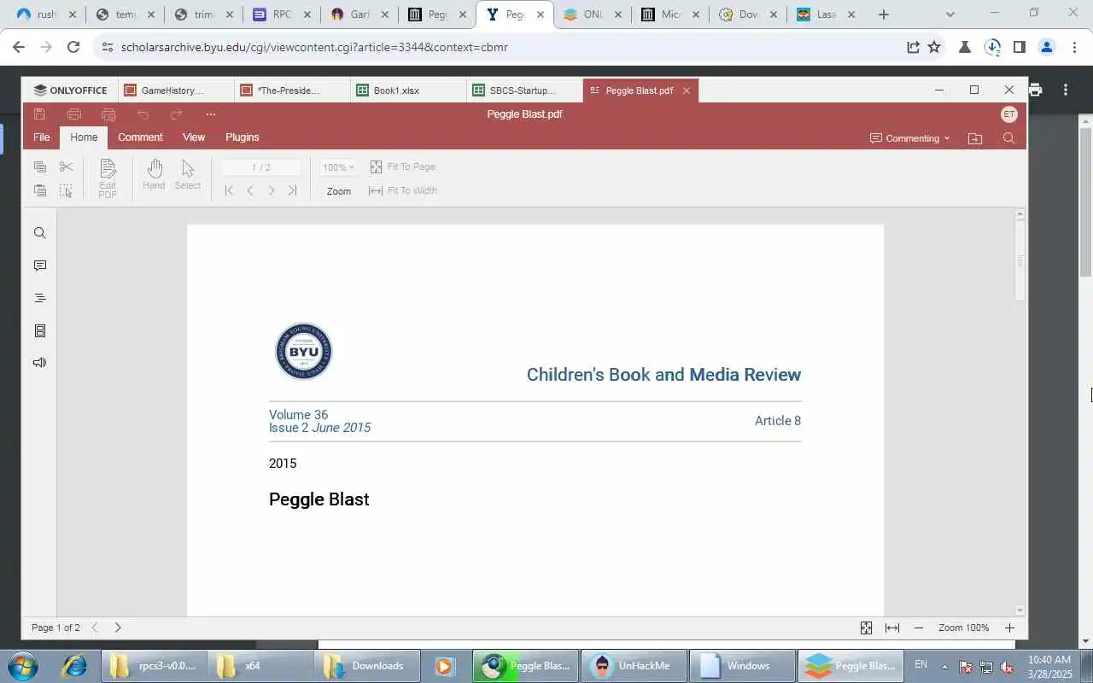The width and height of the screenshot is (1093, 683).
Task: Toggle Fit To Width
Action: point(403,190)
